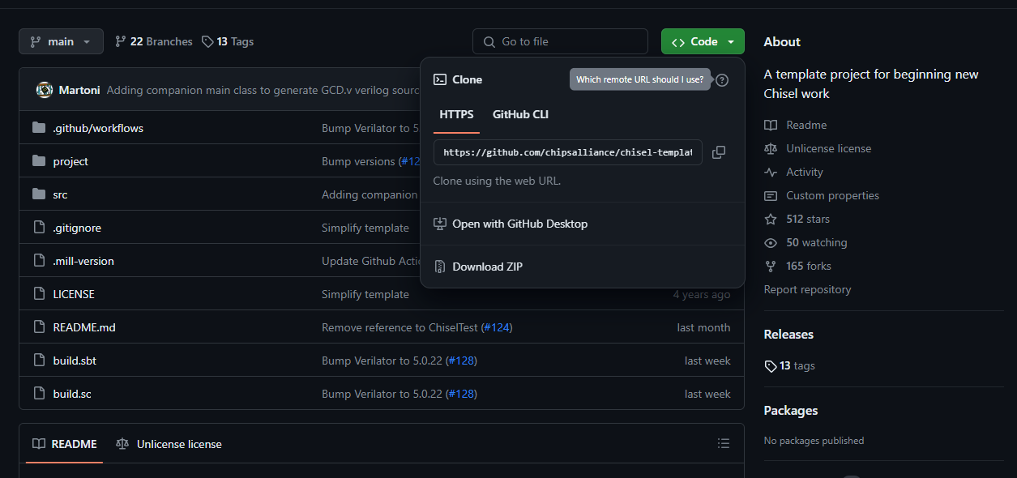
Task: Open the .mill-version file
Action: (83, 261)
